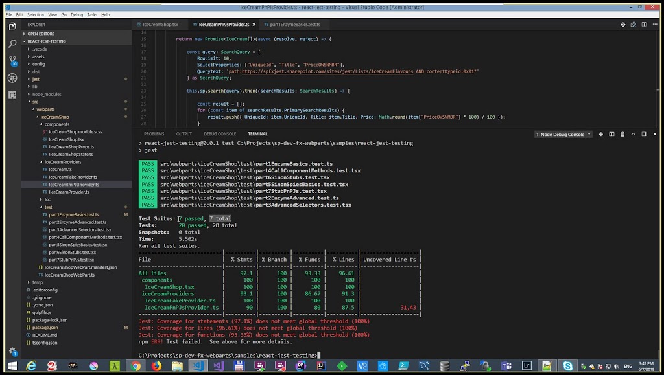
Task: Close the IceCreamPnPJsProvider.ts tab
Action: click(x=254, y=25)
